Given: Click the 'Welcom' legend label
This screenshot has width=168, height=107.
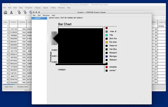Looking at the screenshot, I should (113, 60).
